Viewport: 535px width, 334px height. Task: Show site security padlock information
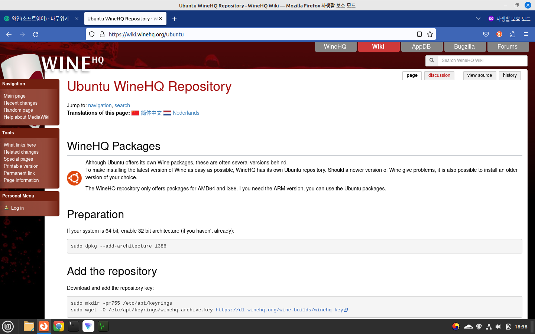click(x=102, y=34)
